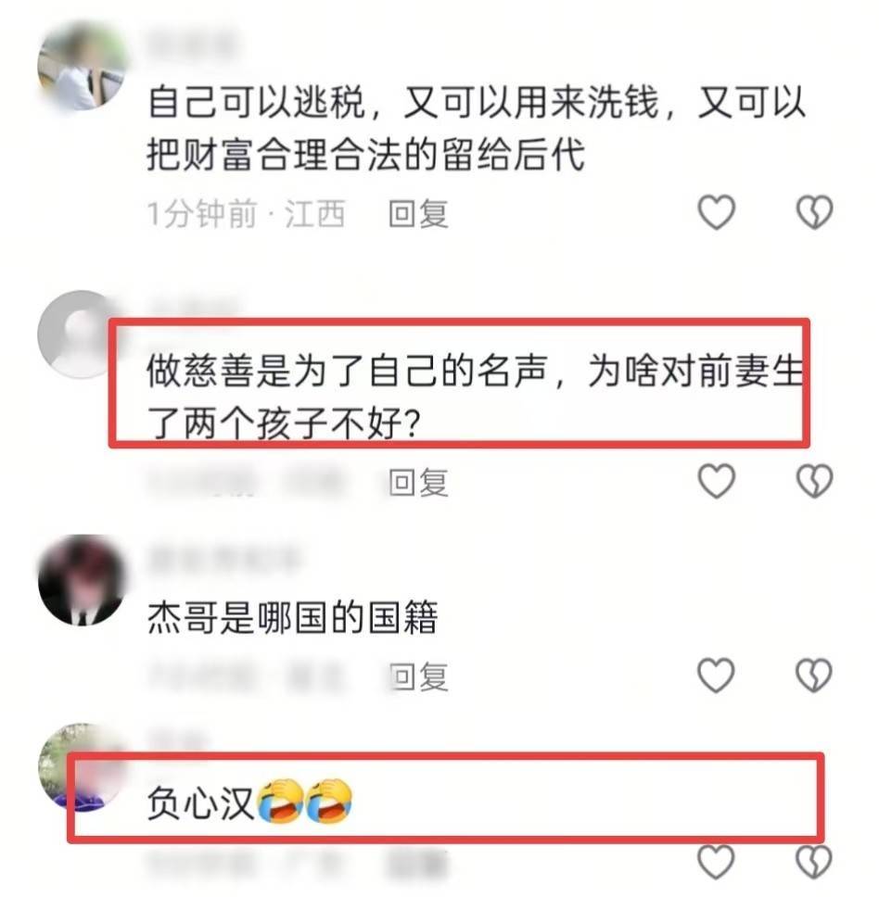This screenshot has width=879, height=897.
Task: Reply to the 杰哥是哪国的国籍 comment
Action: pyautogui.click(x=418, y=676)
